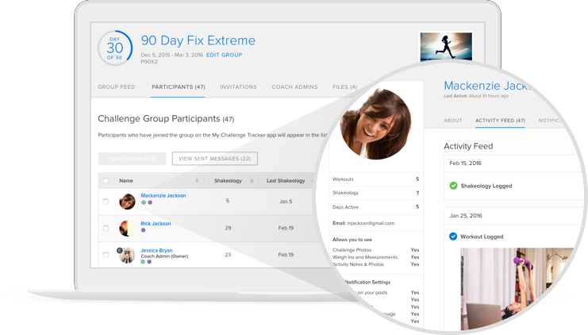
Task: Click Jessica Bryan's avatar in the list
Action: click(x=127, y=255)
